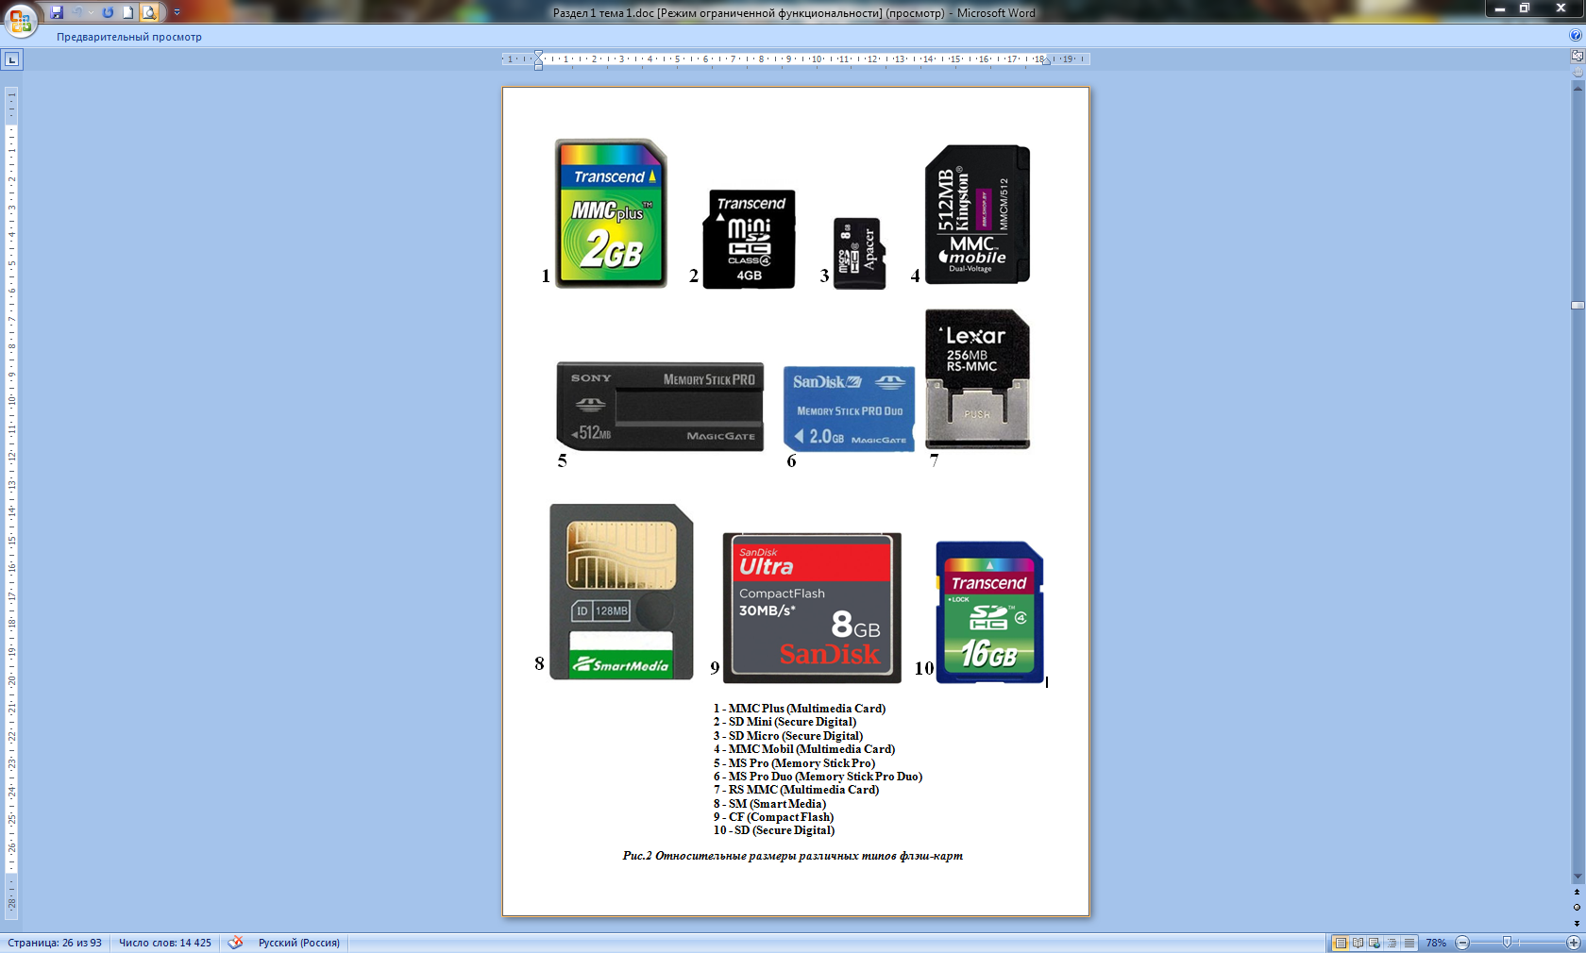Open Customize Quick Access Toolbar dropdown
This screenshot has height=953, width=1586.
pyautogui.click(x=177, y=12)
